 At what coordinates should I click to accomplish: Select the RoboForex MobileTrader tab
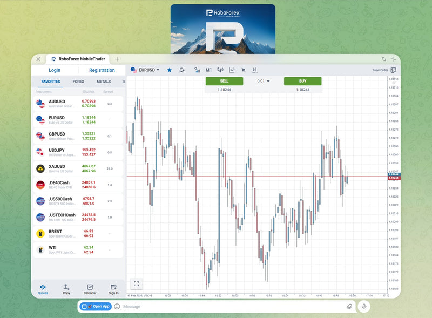(78, 59)
